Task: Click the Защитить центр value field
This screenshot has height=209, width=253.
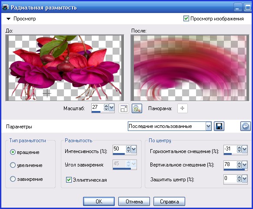Action: (x=230, y=178)
